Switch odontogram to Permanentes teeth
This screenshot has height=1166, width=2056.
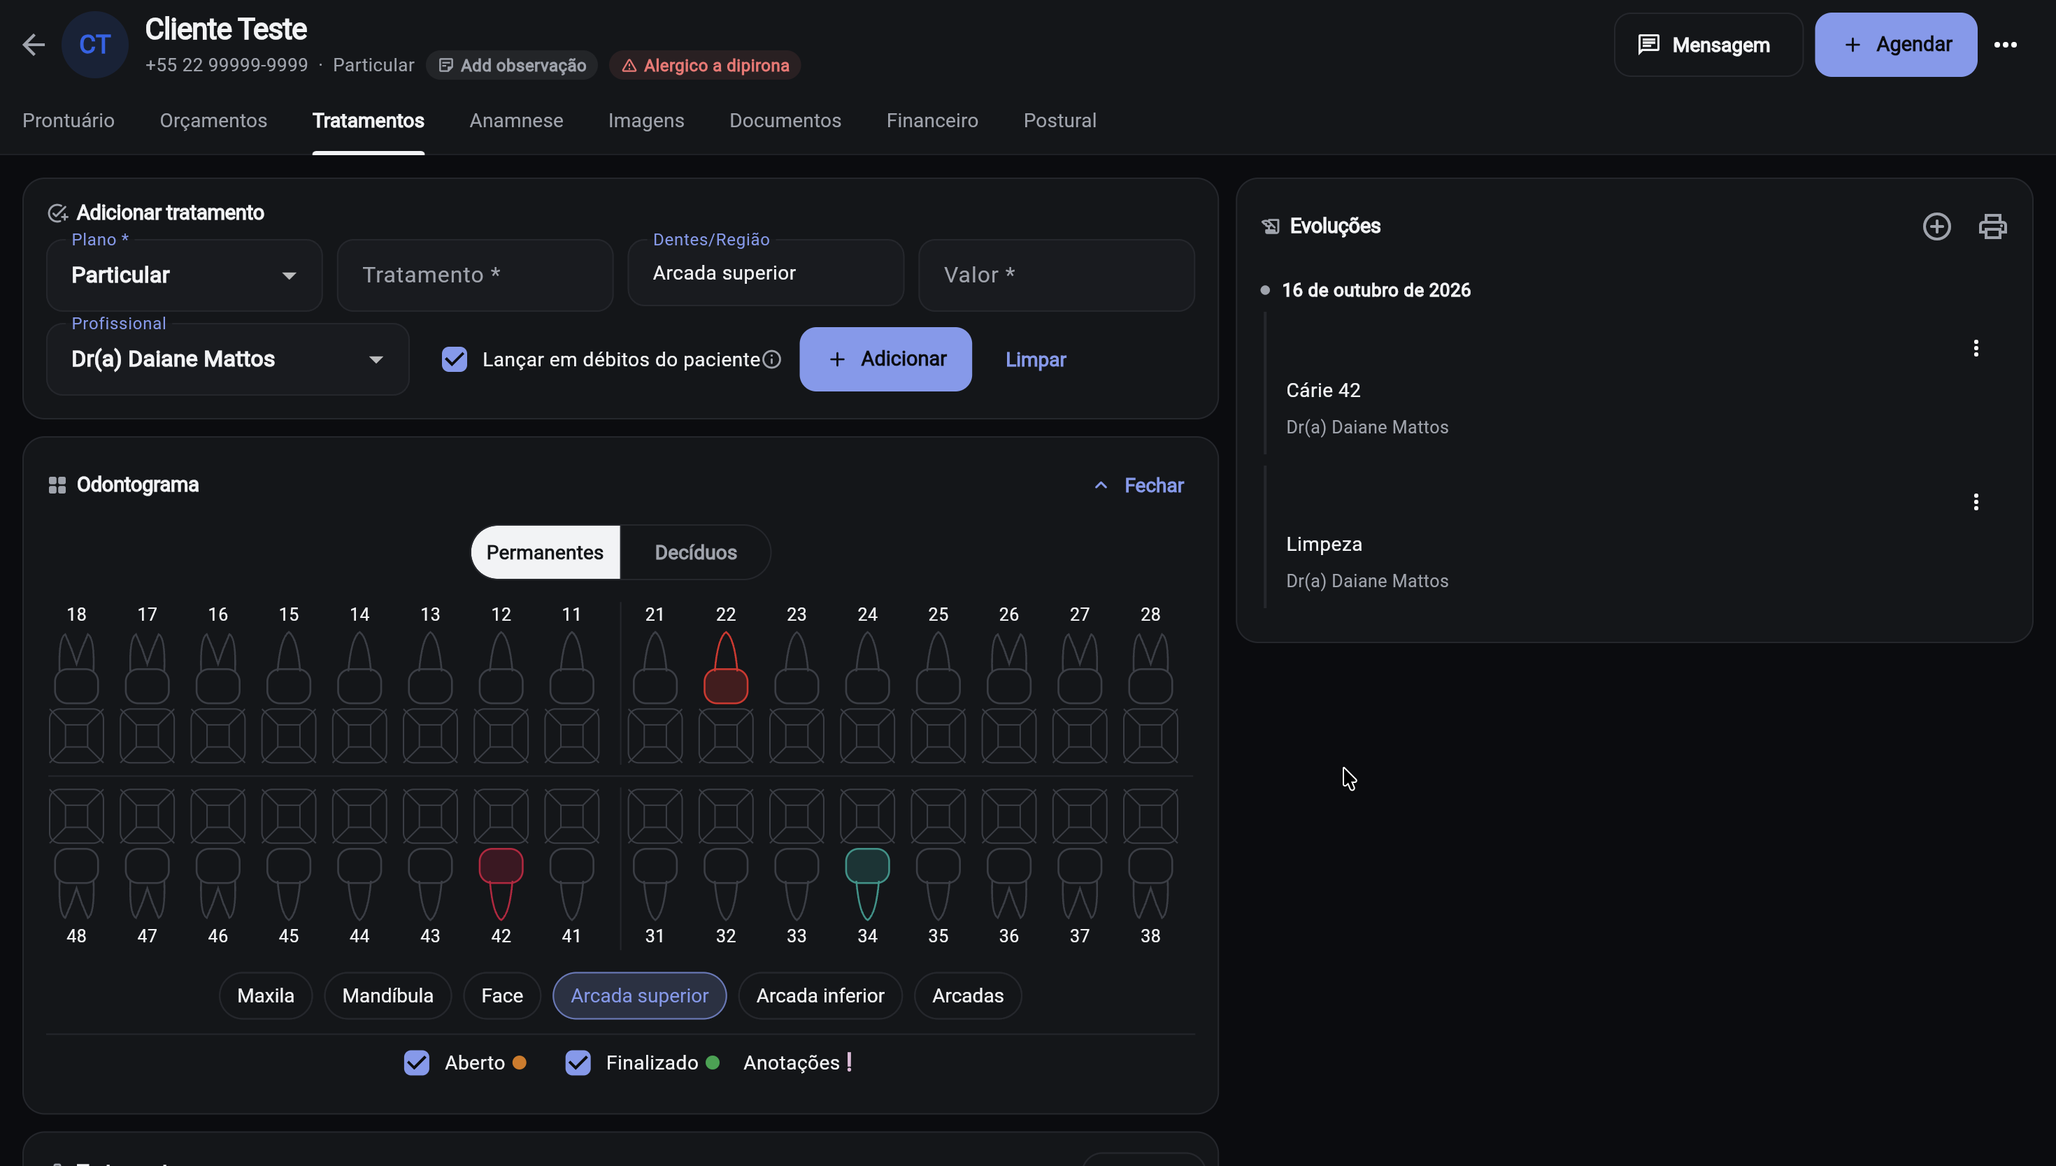[x=545, y=552]
